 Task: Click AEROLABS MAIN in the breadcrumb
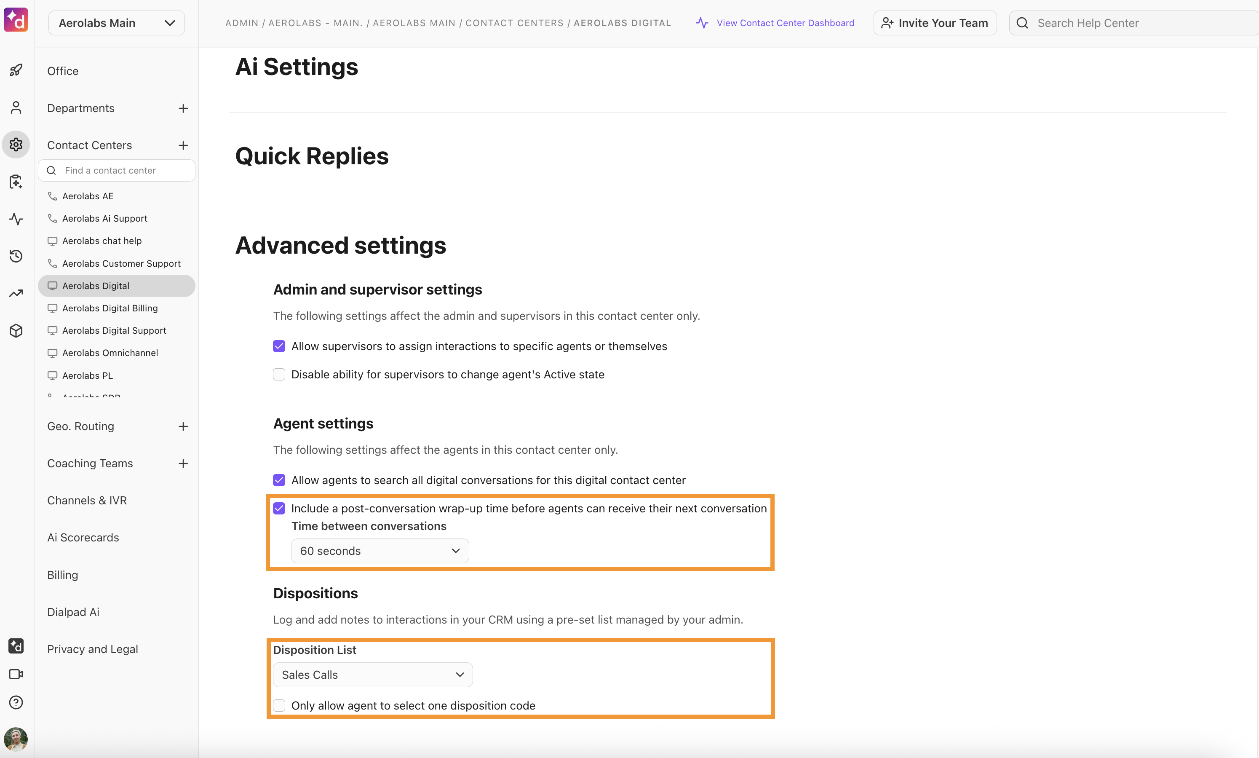tap(414, 23)
